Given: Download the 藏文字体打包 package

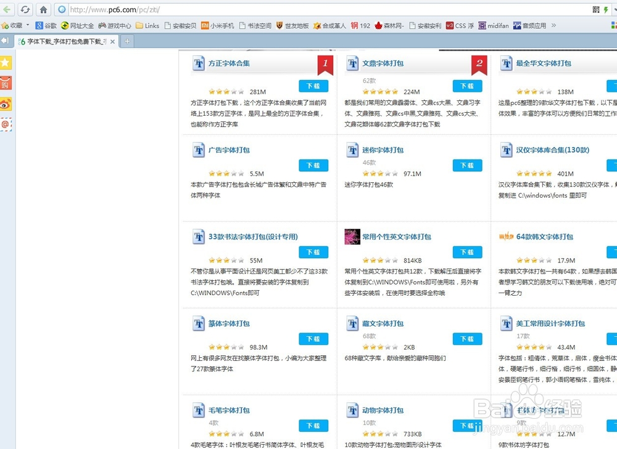Looking at the screenshot, I should [x=467, y=339].
